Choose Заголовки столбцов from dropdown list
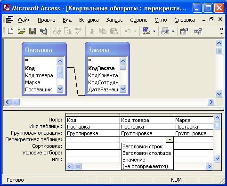Screen dimensions: 227x186 (147, 153)
